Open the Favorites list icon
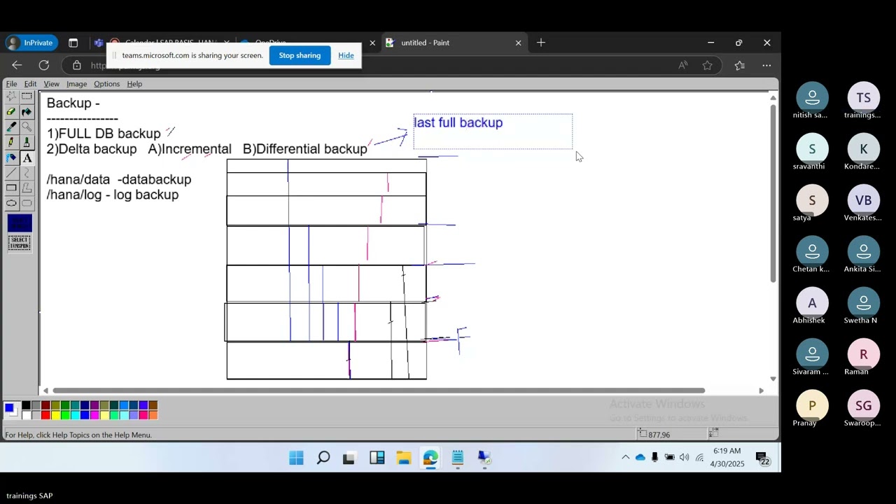 [x=740, y=65]
